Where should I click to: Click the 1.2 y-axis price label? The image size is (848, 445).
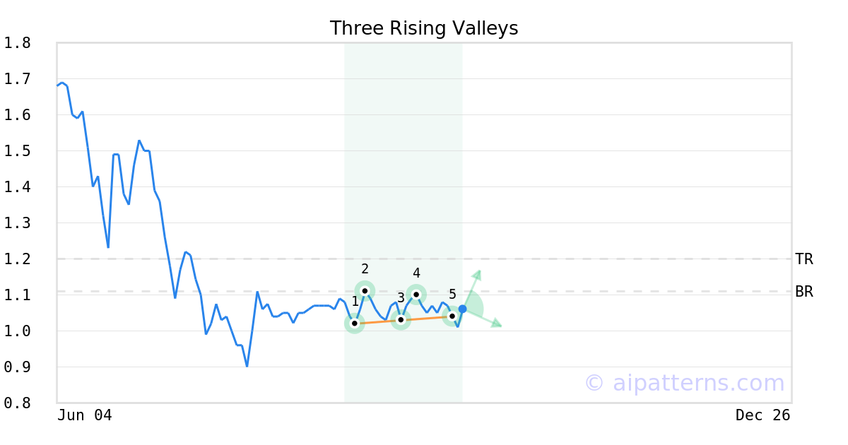pyautogui.click(x=18, y=259)
